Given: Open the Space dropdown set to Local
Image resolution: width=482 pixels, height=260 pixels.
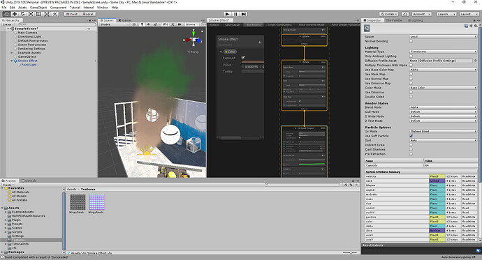Looking at the screenshot, I should point(443,36).
